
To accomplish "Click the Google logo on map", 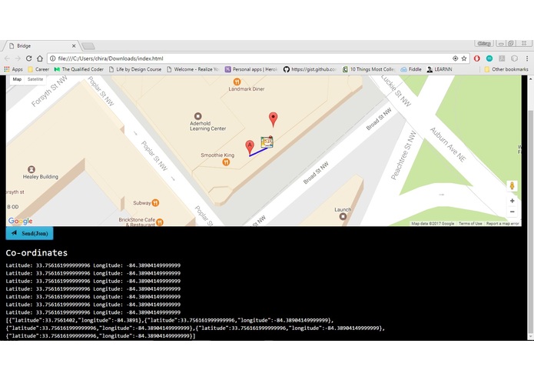I will point(21,221).
